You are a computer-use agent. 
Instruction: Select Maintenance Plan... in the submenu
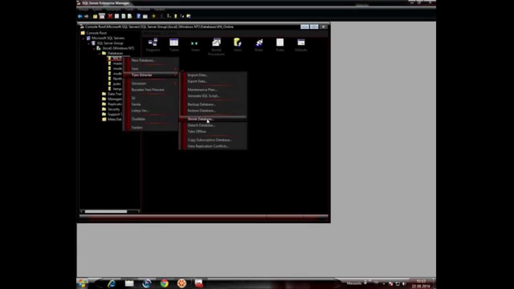click(x=213, y=90)
